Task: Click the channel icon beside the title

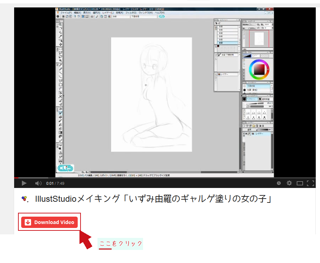Action: point(24,198)
